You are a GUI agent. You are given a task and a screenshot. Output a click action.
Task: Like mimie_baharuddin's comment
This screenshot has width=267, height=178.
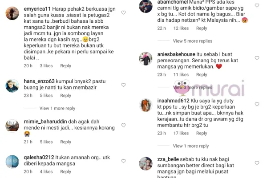[x=123, y=125]
